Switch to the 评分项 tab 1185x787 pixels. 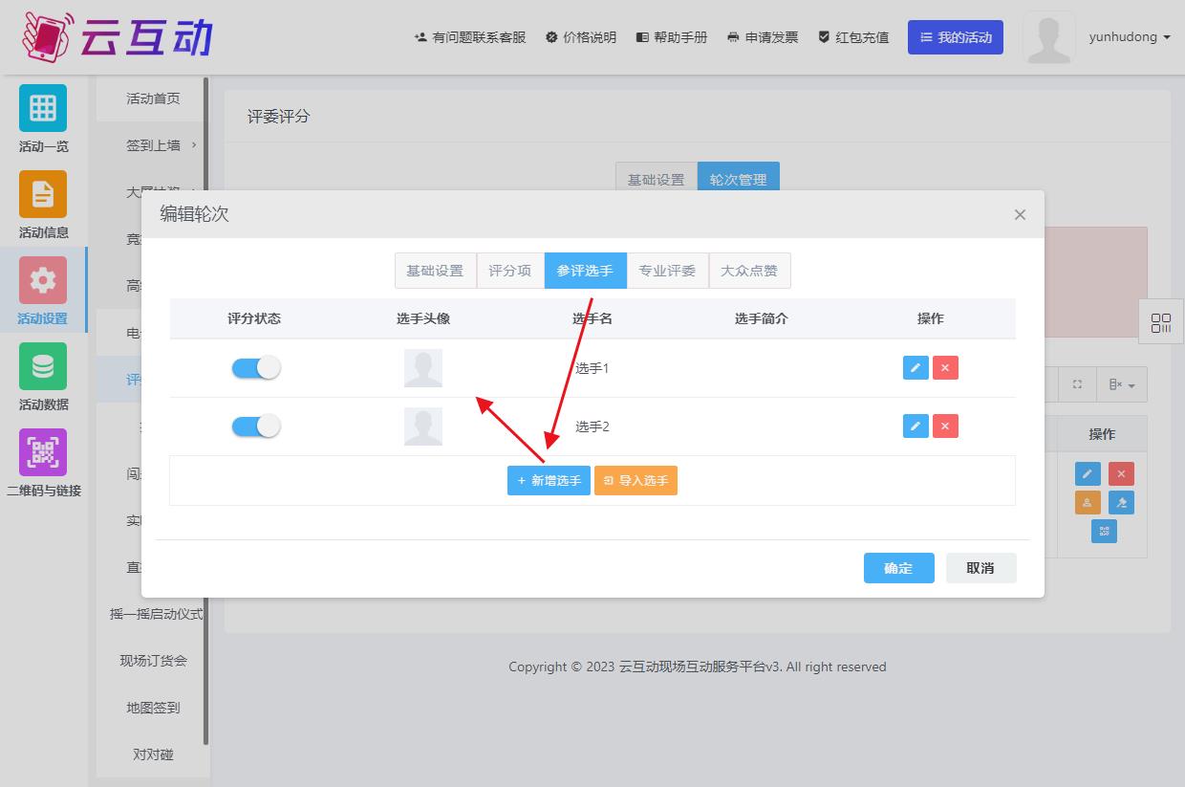[x=509, y=271]
